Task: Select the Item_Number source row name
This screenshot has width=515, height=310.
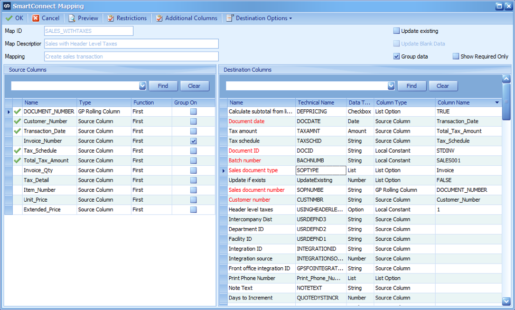Action: [x=40, y=190]
